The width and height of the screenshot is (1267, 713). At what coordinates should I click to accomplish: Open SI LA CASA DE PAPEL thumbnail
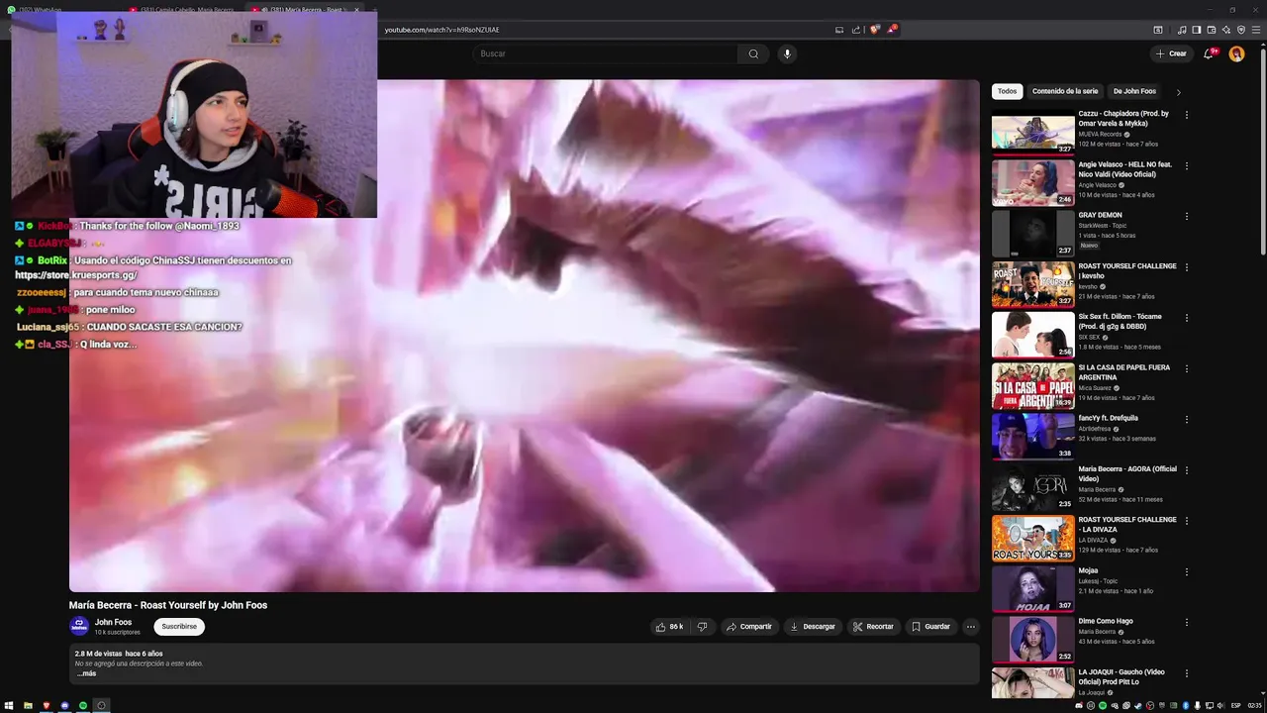1032,387
